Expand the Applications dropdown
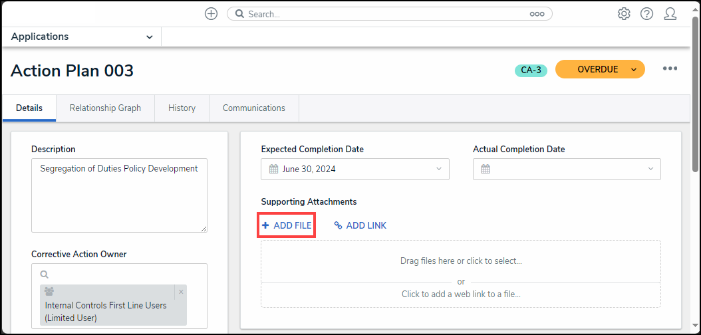The height and width of the screenshot is (335, 701). tap(149, 37)
